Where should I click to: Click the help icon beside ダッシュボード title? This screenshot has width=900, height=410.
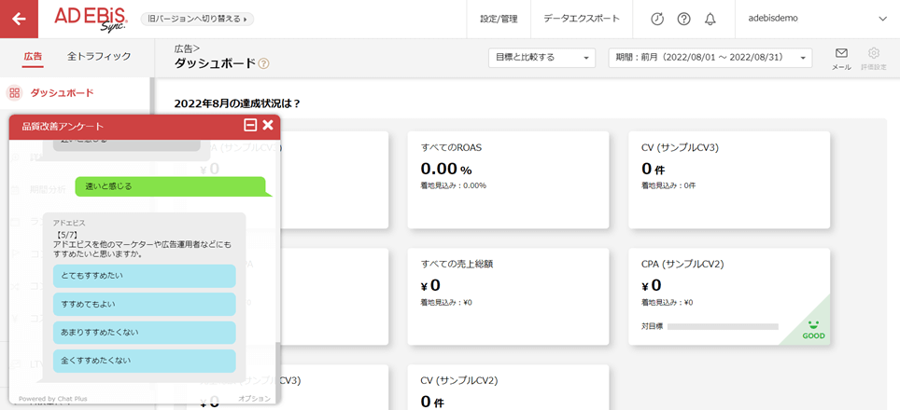pyautogui.click(x=263, y=64)
